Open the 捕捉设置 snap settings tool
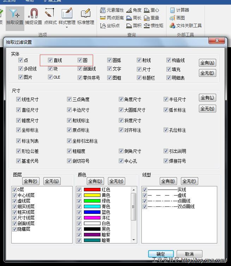This screenshot has width=231, height=266. (x=34, y=17)
